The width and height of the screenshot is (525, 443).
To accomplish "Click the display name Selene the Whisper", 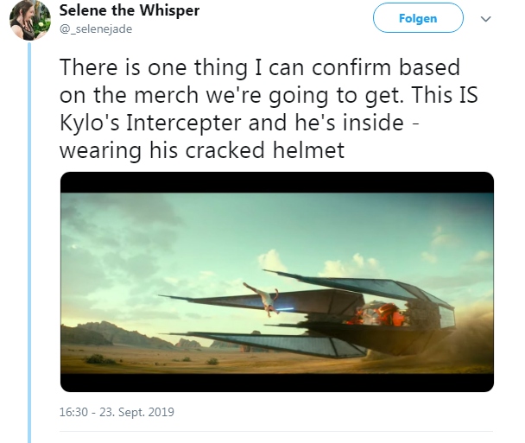I will (130, 10).
